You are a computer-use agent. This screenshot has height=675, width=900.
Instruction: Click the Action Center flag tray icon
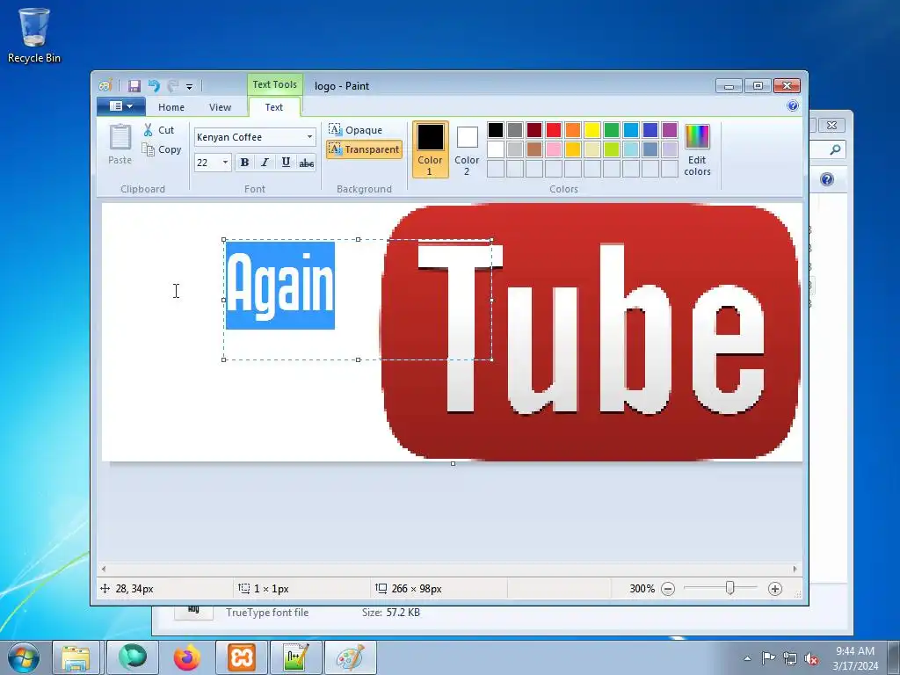coord(768,657)
